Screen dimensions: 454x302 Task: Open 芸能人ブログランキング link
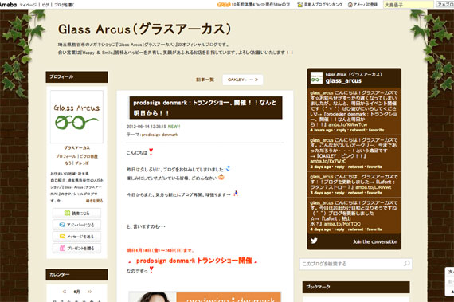tap(323, 5)
